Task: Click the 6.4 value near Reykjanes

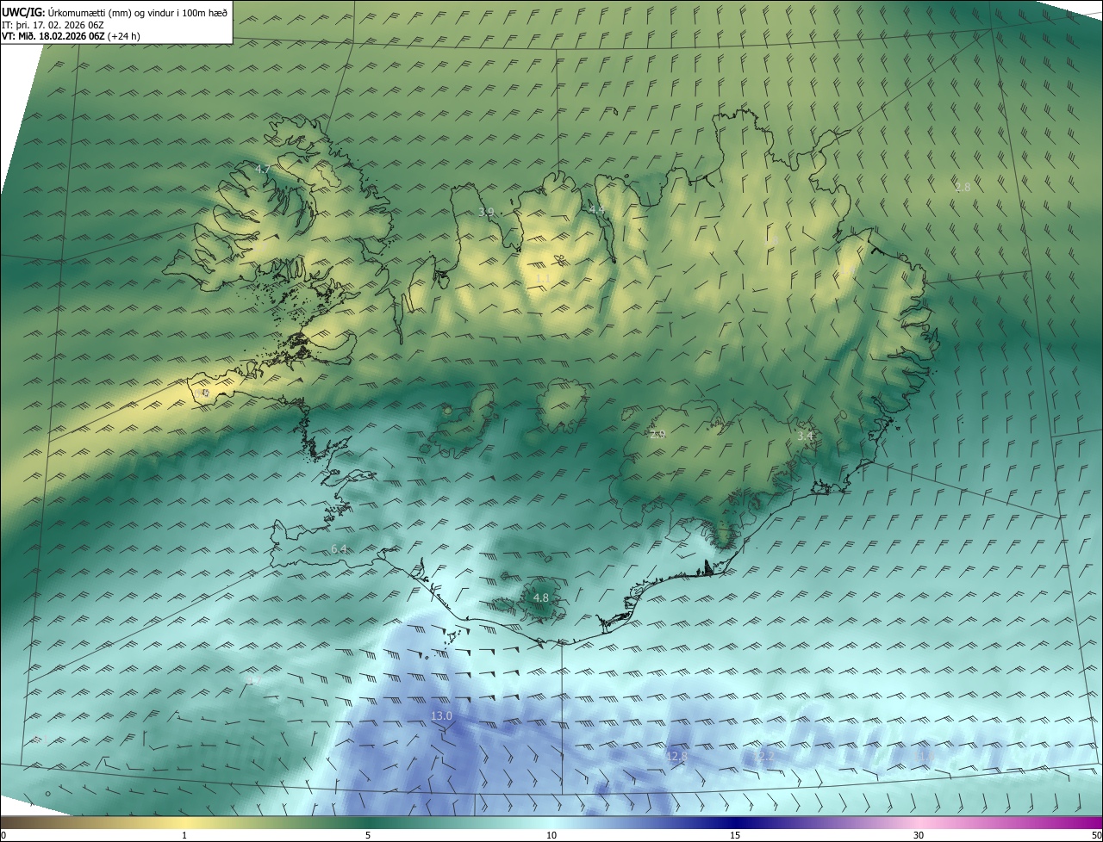Action: click(339, 548)
